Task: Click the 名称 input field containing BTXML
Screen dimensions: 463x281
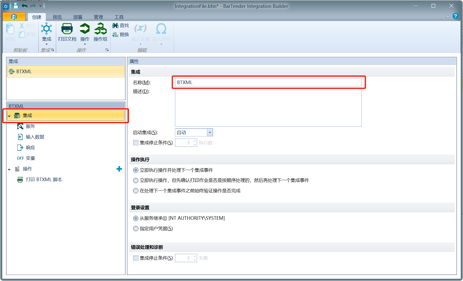Action: coord(268,82)
